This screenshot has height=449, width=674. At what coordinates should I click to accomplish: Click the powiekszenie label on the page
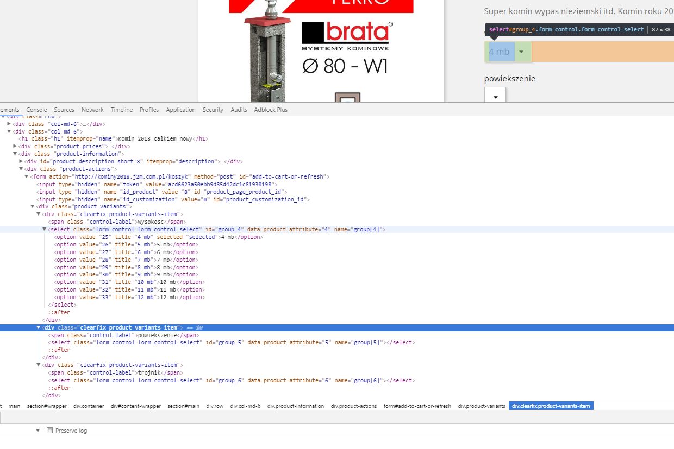click(510, 79)
